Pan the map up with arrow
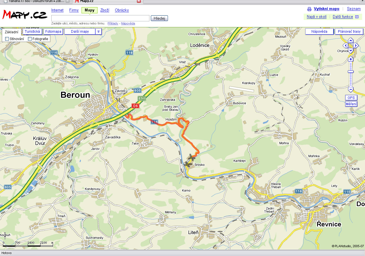365x256 pixels. (351, 40)
